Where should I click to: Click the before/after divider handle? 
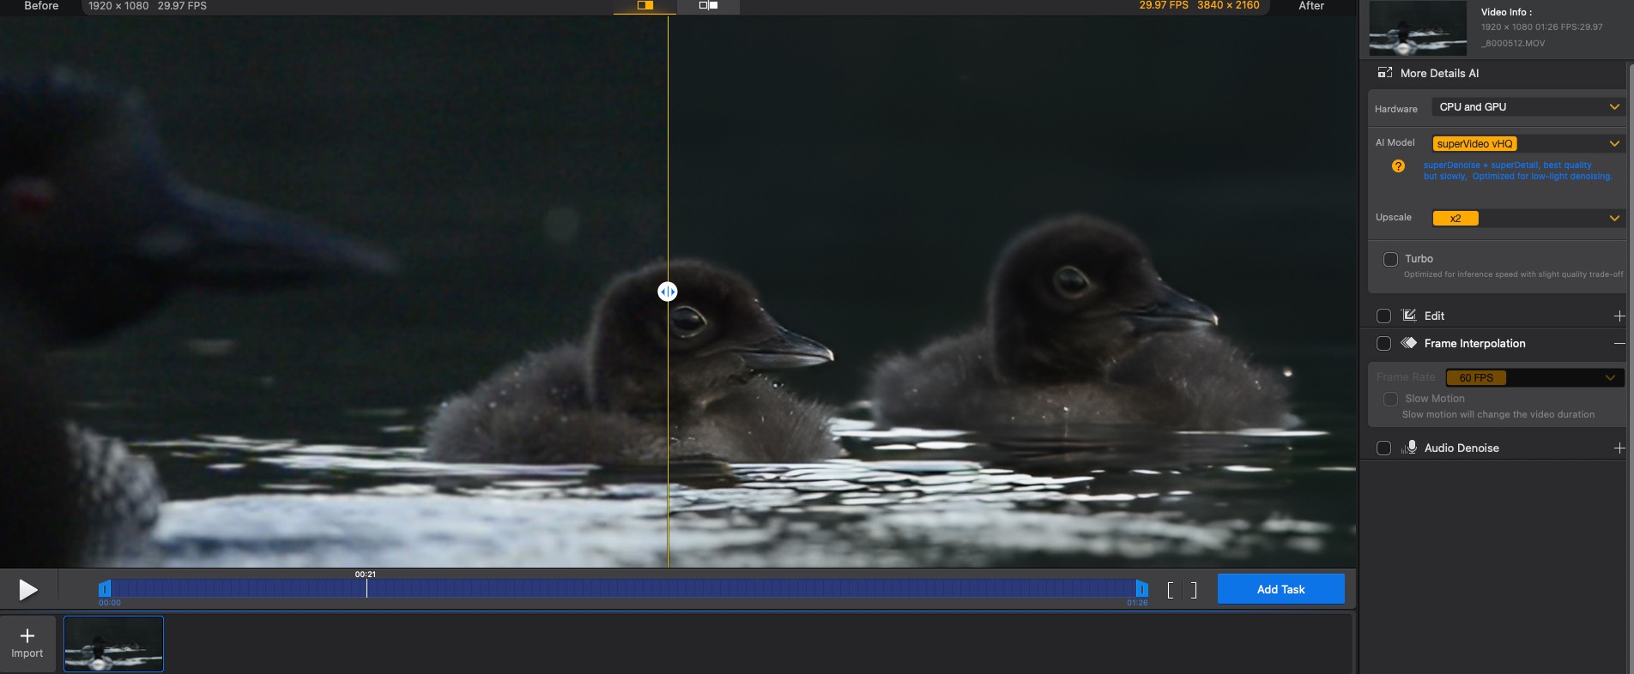(668, 292)
